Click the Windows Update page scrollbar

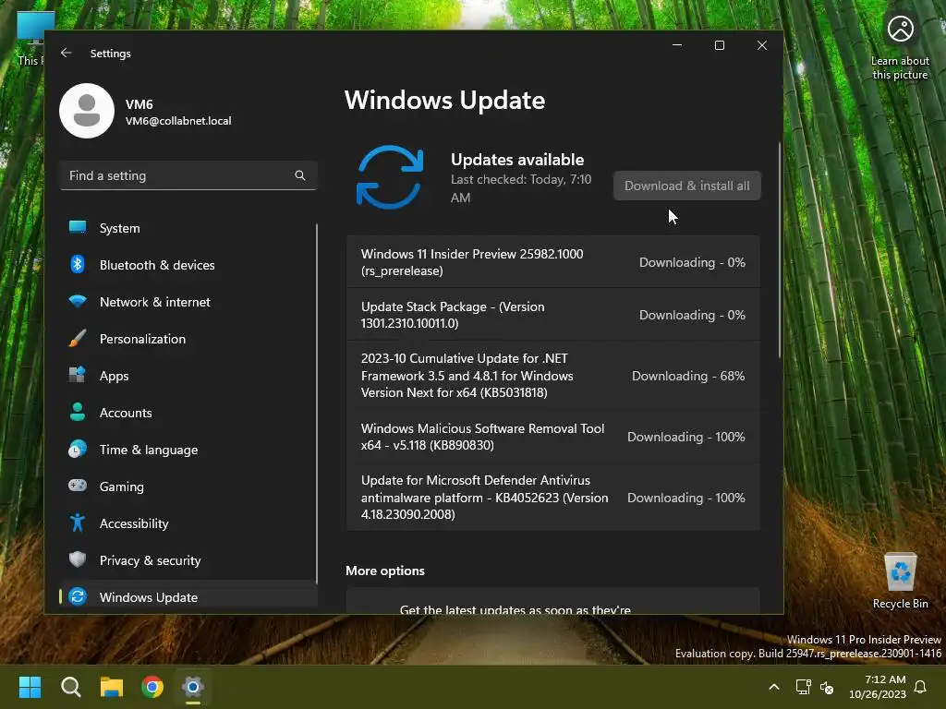(x=779, y=250)
